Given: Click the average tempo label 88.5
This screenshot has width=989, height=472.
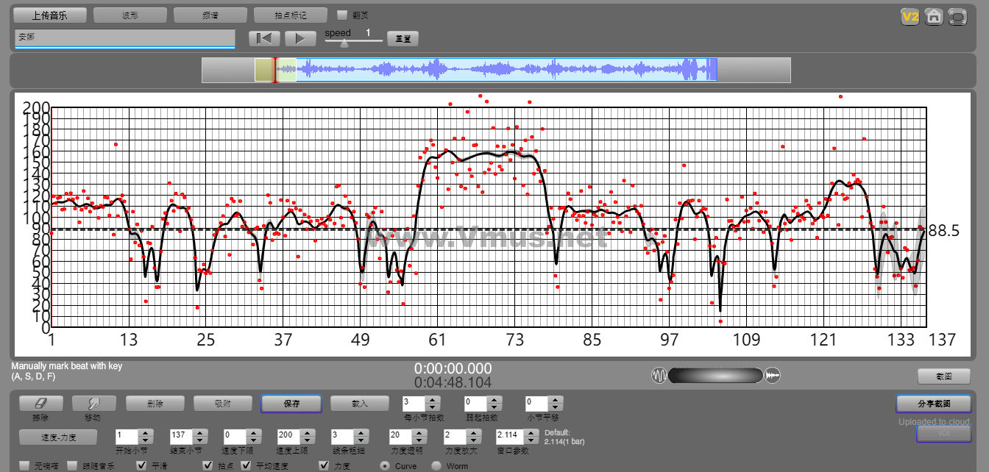Looking at the screenshot, I should 943,231.
